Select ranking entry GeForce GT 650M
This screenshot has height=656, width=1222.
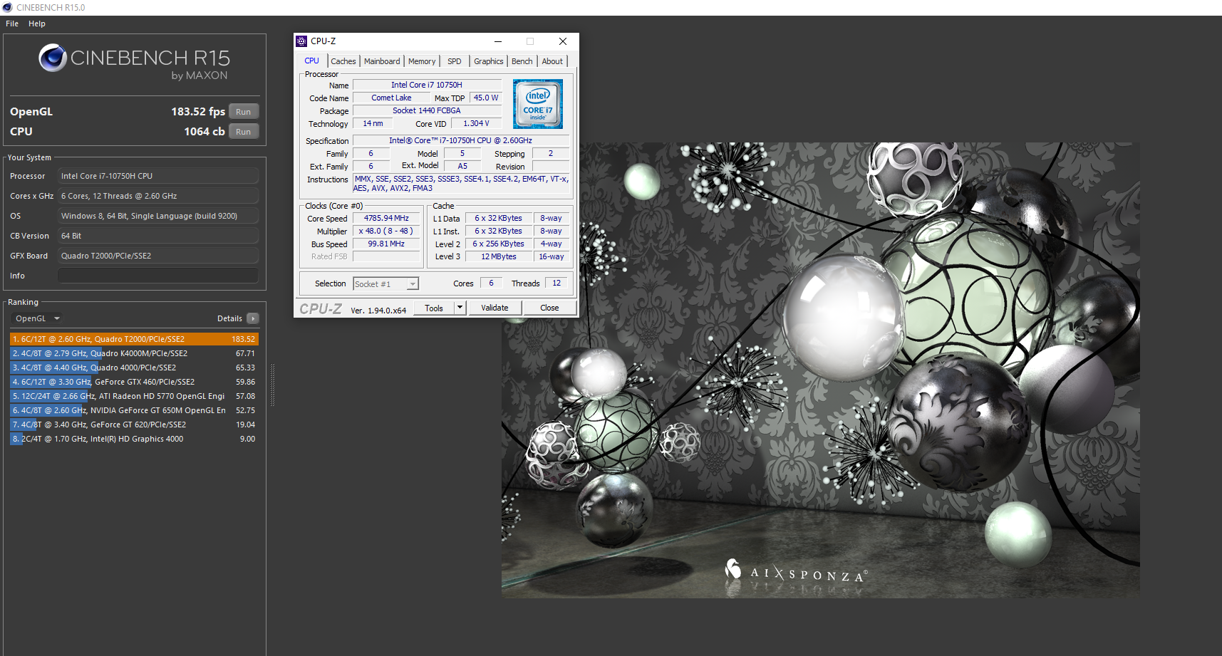134,410
